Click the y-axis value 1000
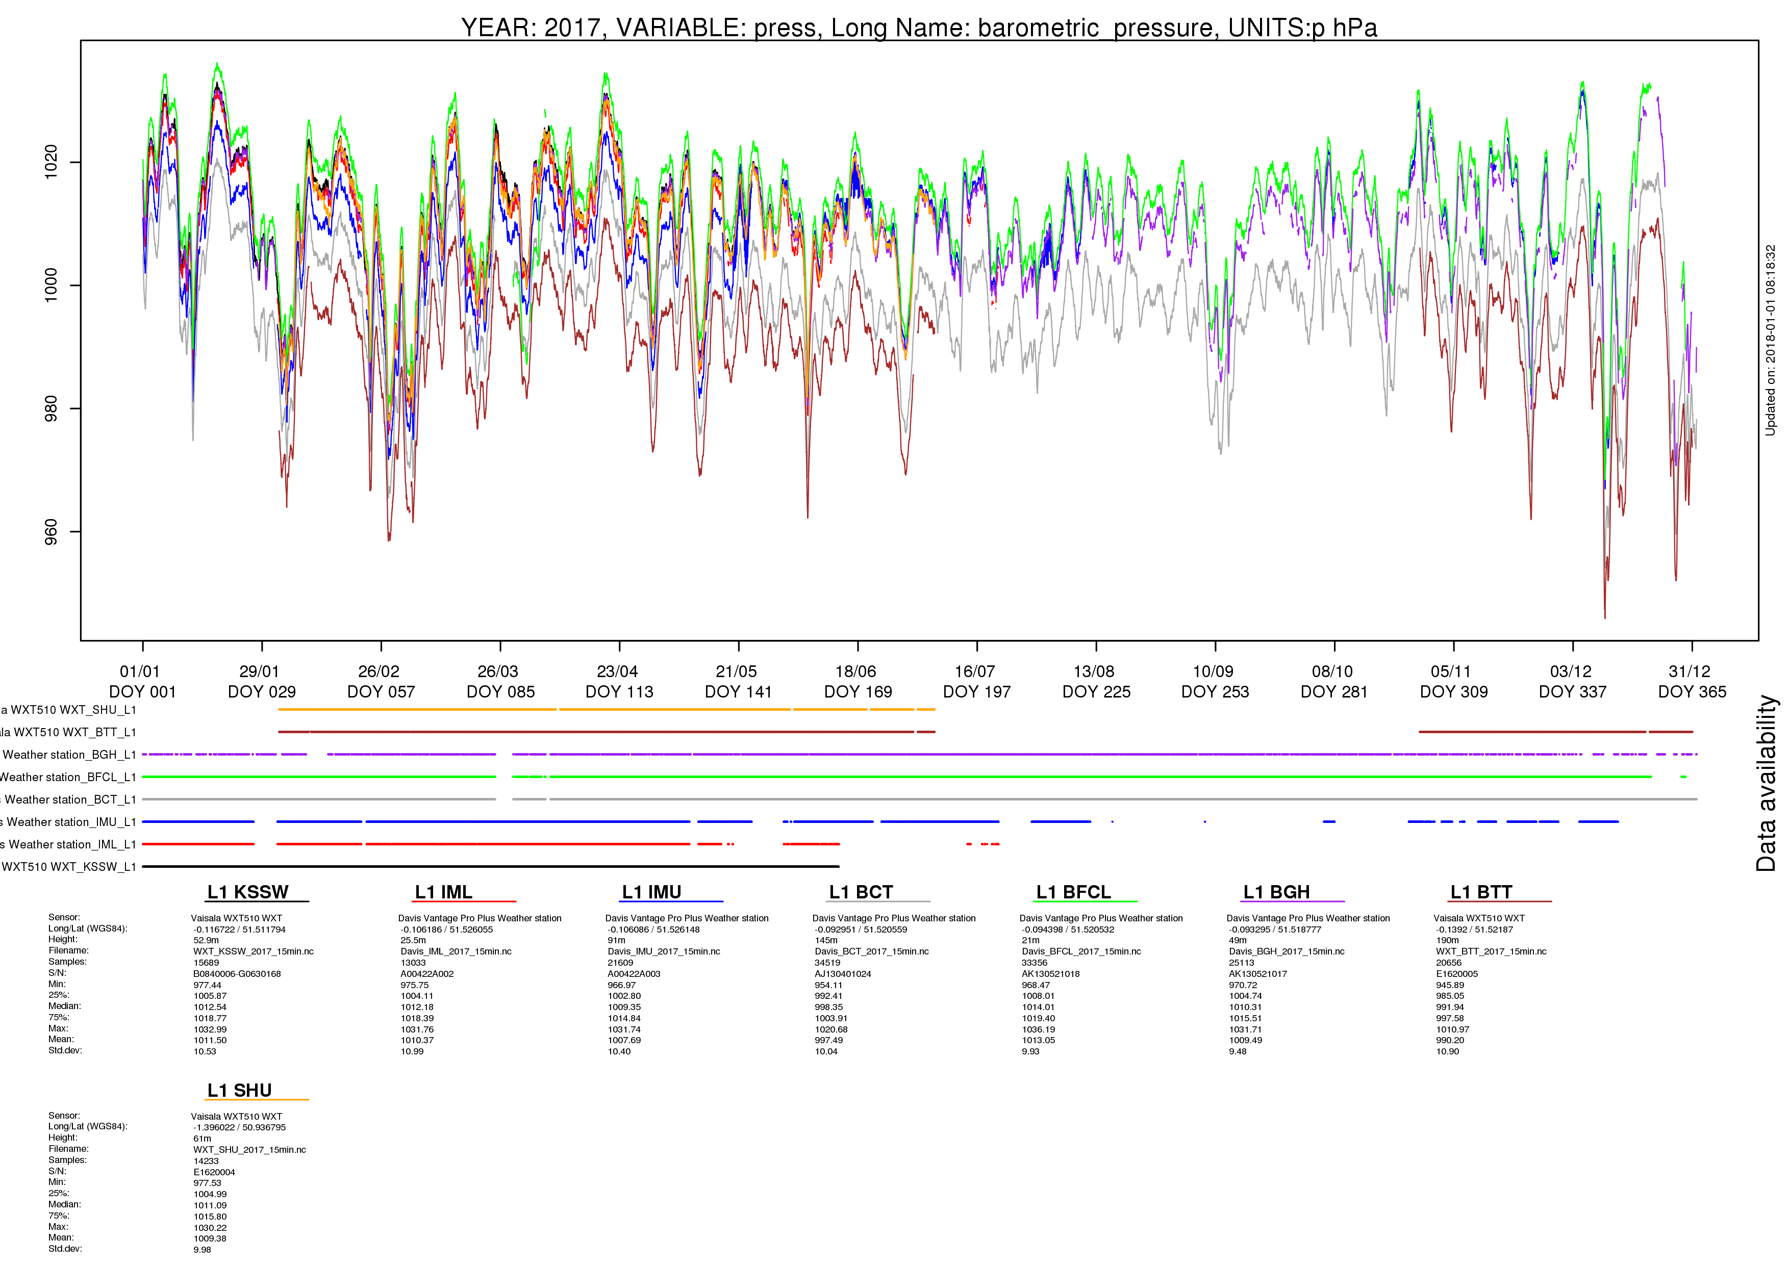 click(x=51, y=285)
